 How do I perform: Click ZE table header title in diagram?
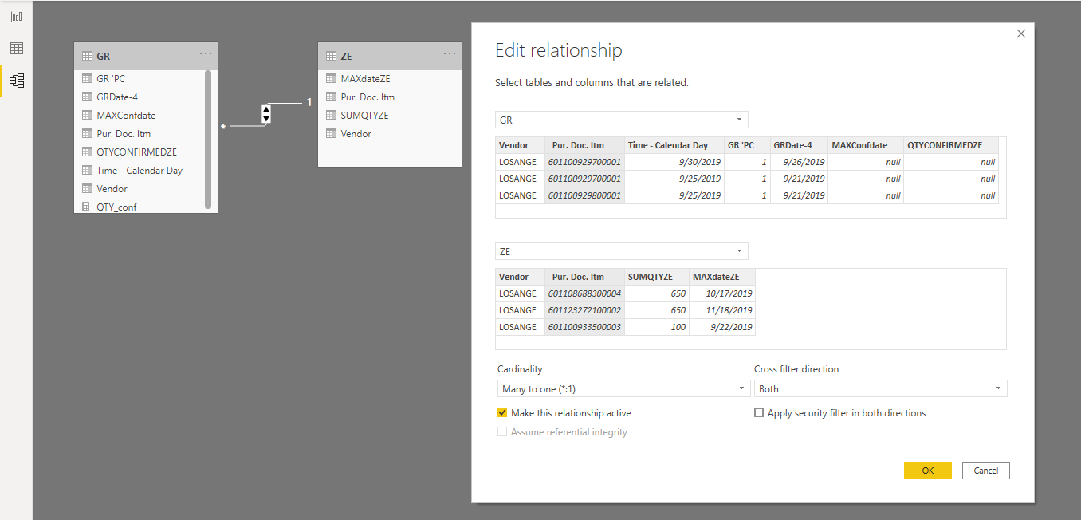[346, 57]
